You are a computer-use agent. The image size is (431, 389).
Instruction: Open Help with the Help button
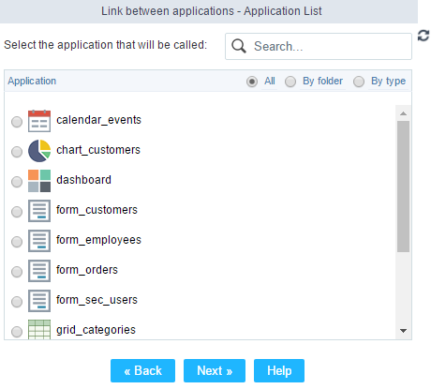click(x=279, y=370)
